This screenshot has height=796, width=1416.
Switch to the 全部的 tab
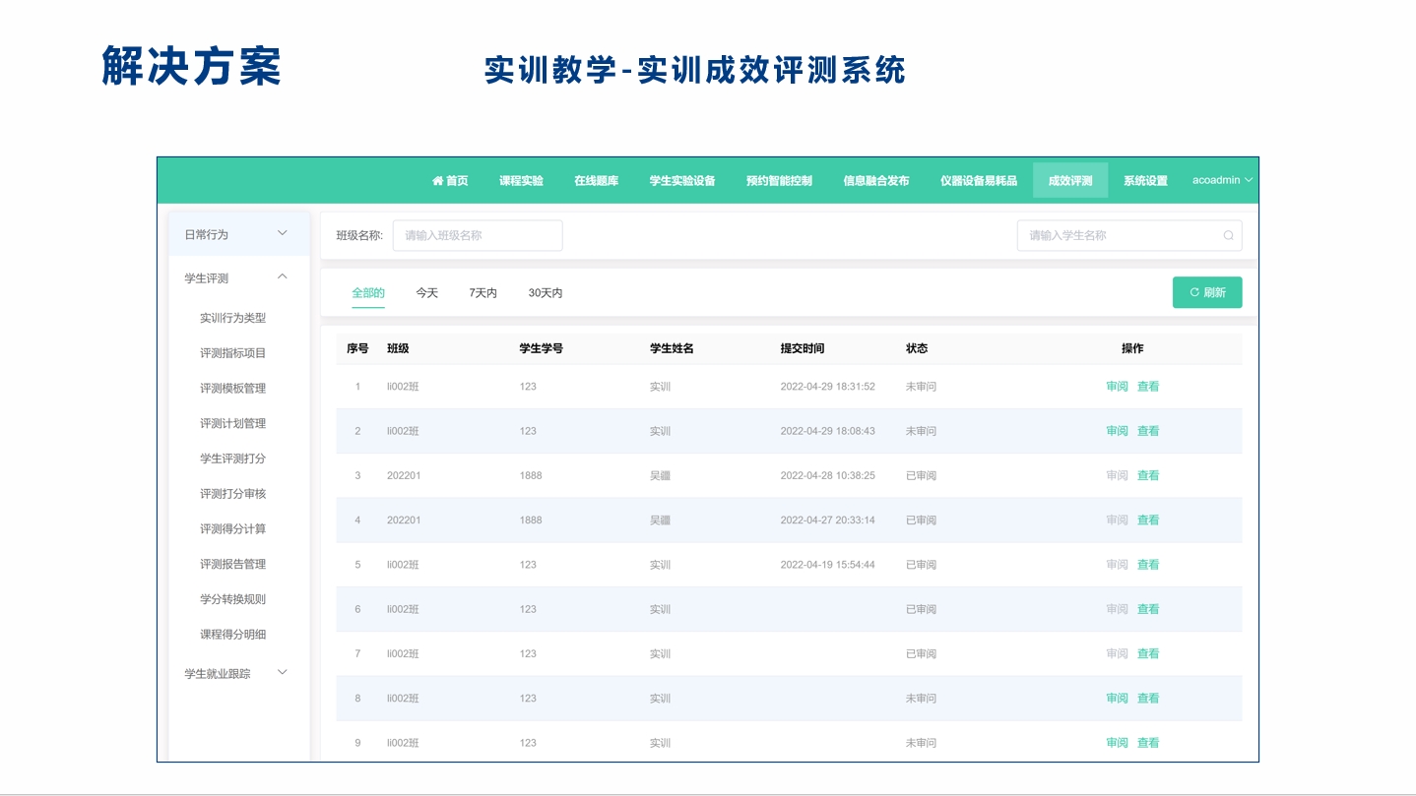pyautogui.click(x=368, y=293)
